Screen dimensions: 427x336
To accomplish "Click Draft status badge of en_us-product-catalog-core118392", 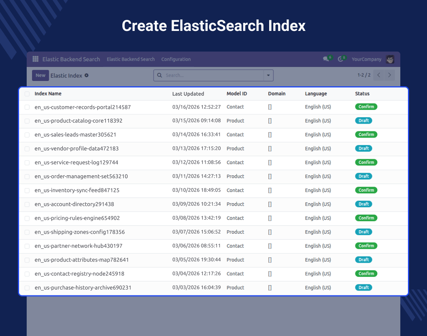I will (x=363, y=121).
